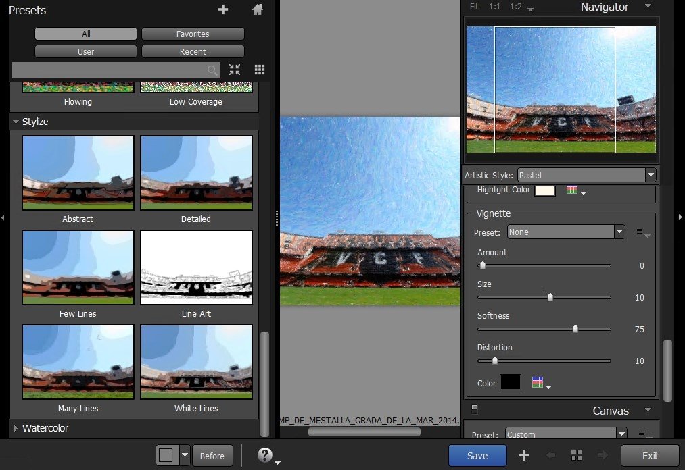Open the Canvas Preset Custom dropdown
Image resolution: width=685 pixels, height=470 pixels.
point(566,434)
